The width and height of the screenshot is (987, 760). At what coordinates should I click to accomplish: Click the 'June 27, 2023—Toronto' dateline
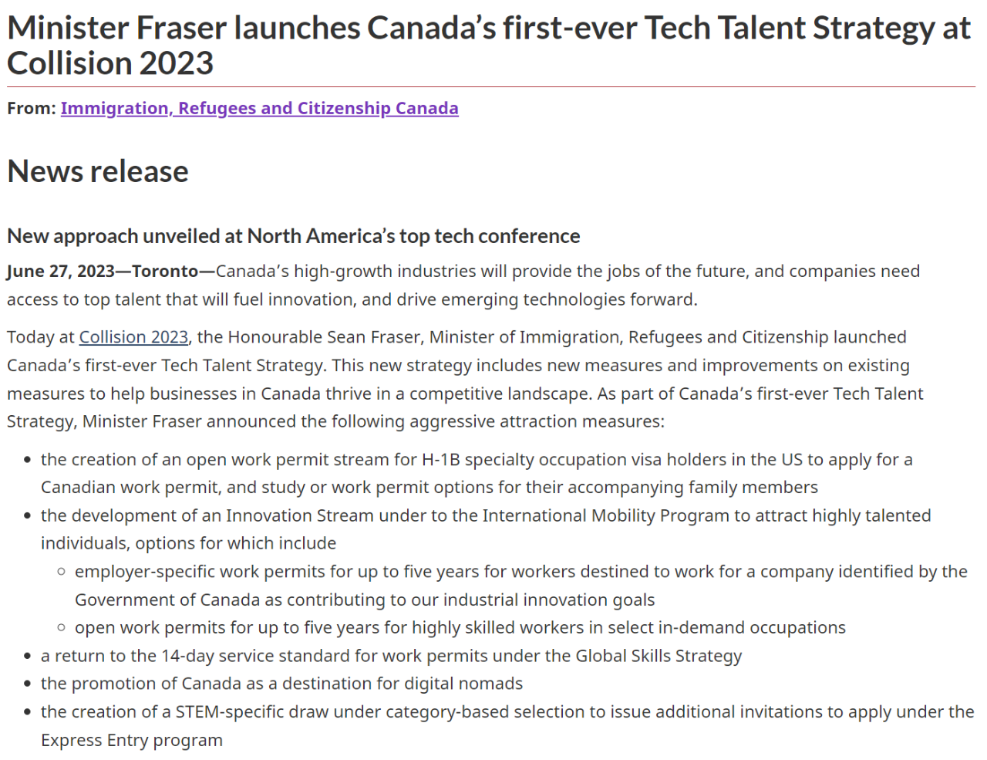pos(102,272)
